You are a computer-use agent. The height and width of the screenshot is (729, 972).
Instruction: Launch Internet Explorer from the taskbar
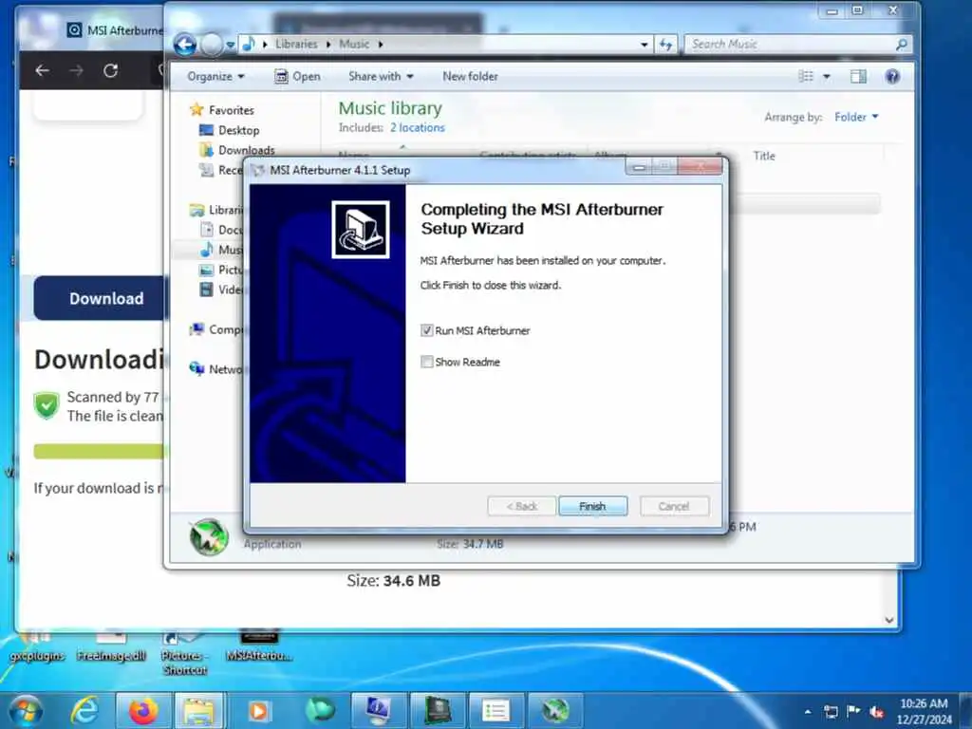click(x=84, y=711)
